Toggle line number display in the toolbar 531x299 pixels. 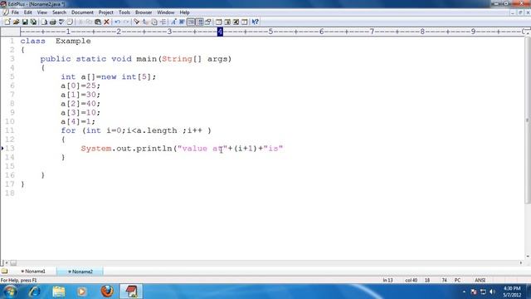200,22
